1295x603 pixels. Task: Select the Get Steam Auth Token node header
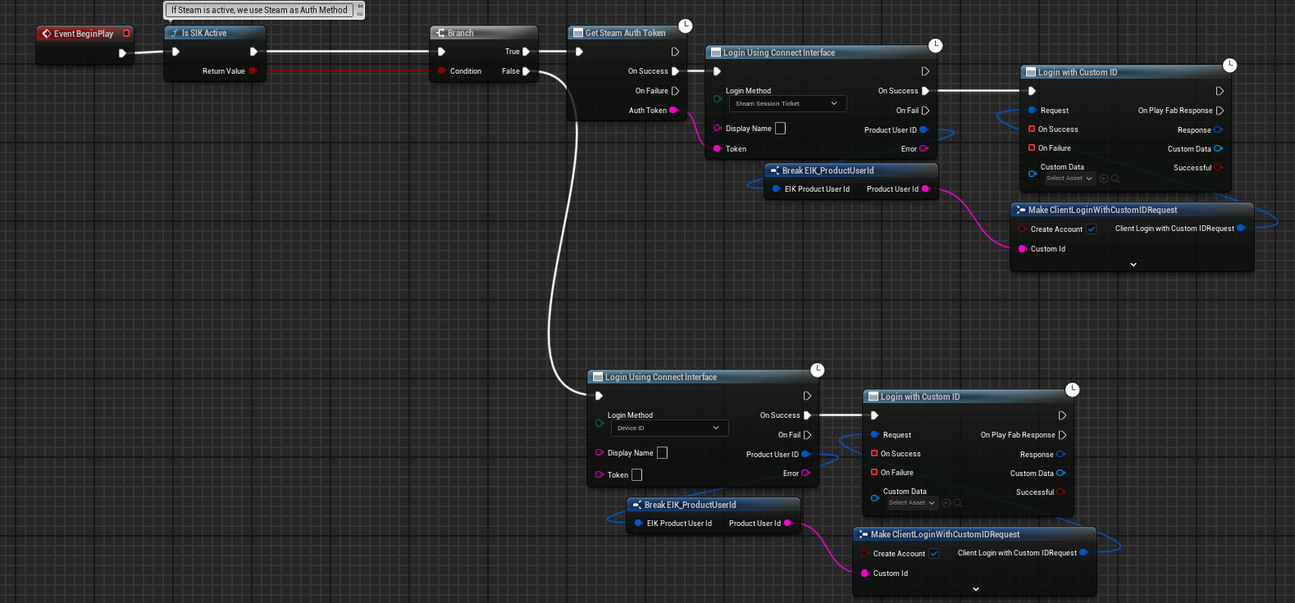(625, 34)
